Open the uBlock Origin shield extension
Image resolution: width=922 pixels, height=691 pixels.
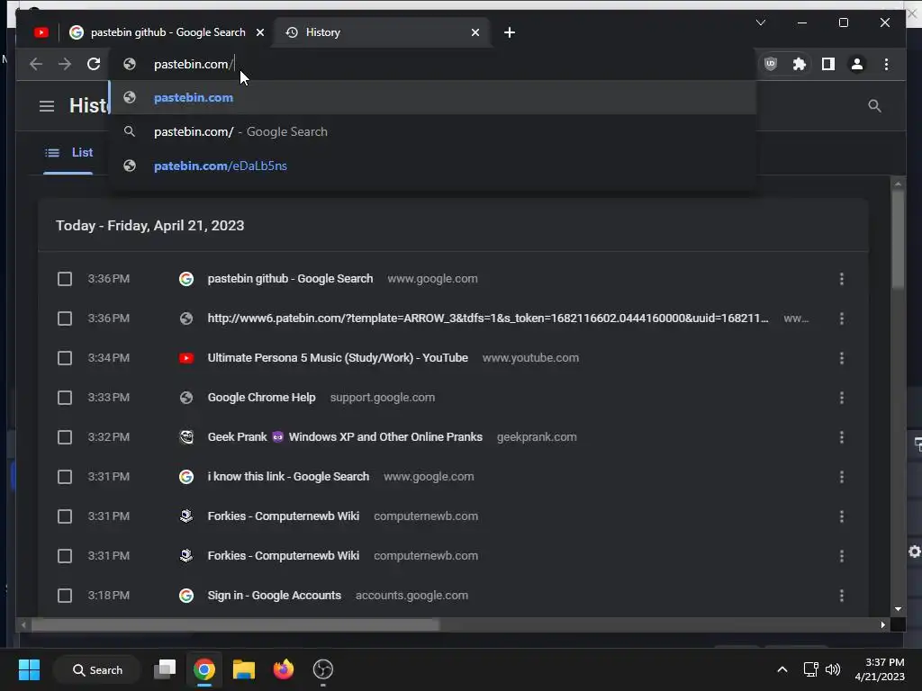[x=771, y=64]
